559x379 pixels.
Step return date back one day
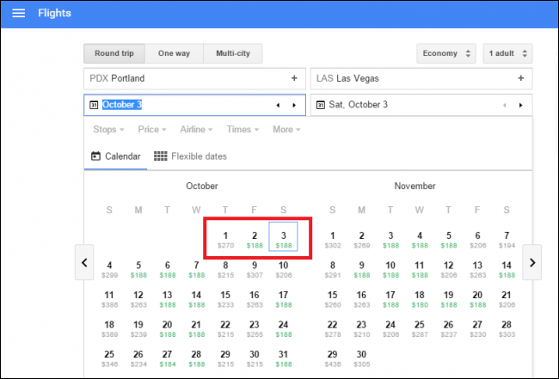point(505,105)
